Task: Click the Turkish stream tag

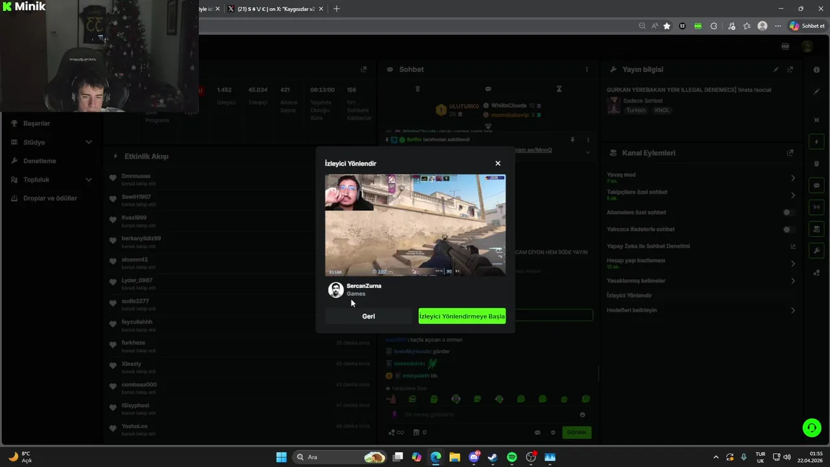Action: [635, 110]
